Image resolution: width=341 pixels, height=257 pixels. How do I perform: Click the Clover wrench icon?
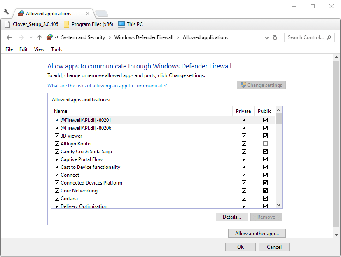(6, 12)
